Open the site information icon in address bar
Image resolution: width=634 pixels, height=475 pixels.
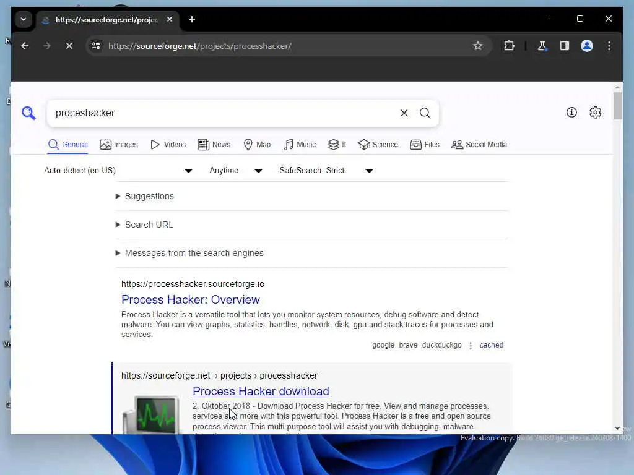[96, 46]
